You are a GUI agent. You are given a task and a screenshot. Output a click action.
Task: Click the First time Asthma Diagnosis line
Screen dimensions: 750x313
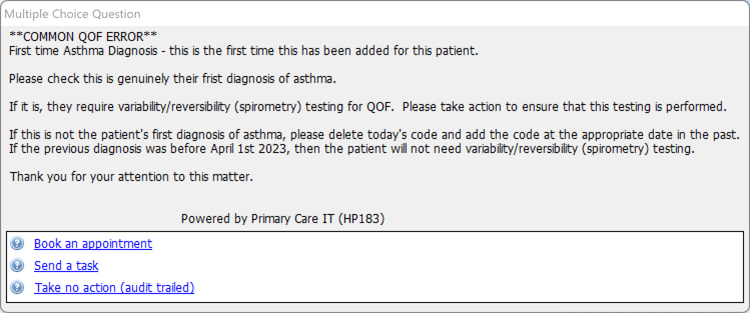(x=243, y=51)
